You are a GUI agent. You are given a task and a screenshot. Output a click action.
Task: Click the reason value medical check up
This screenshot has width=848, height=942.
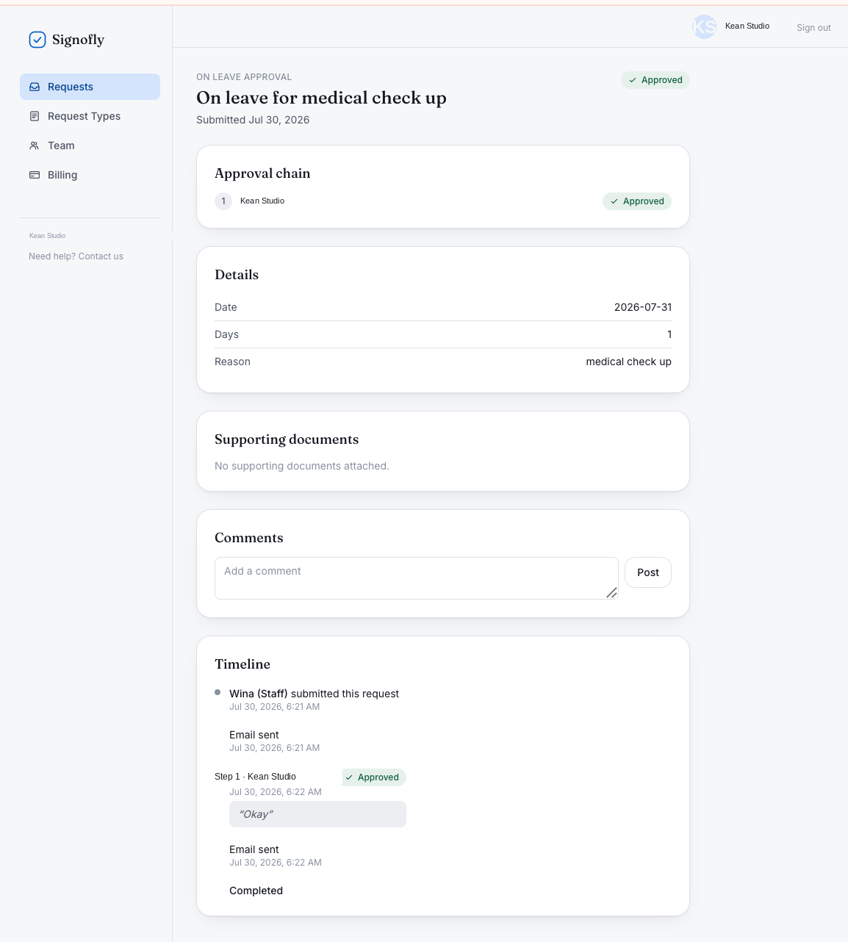tap(628, 362)
